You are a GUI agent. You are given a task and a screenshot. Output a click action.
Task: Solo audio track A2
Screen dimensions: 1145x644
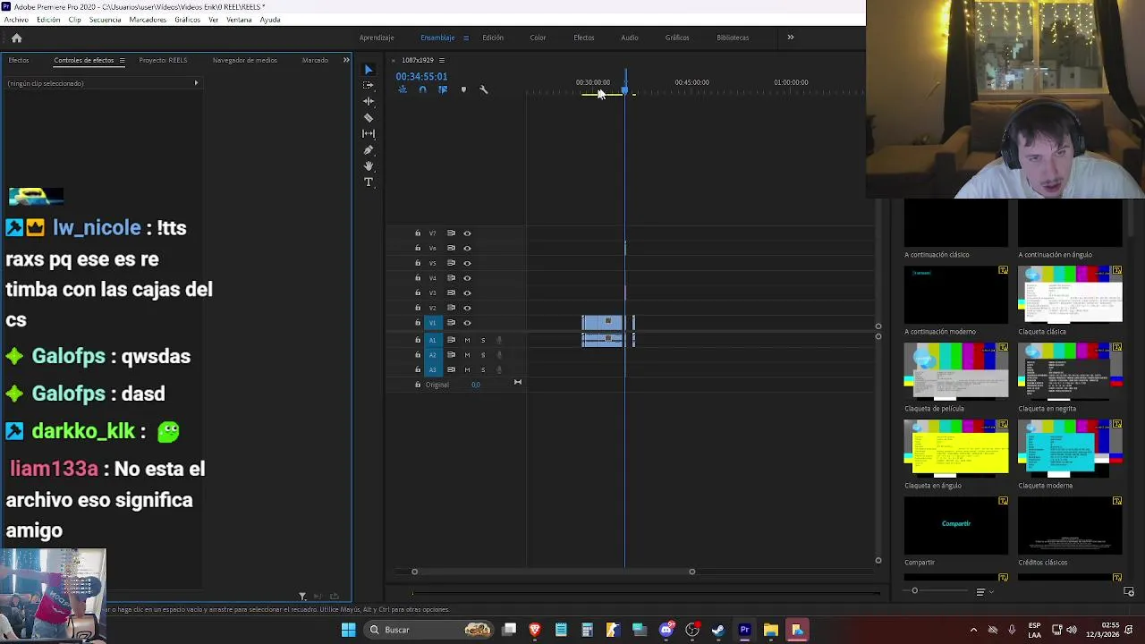click(483, 355)
